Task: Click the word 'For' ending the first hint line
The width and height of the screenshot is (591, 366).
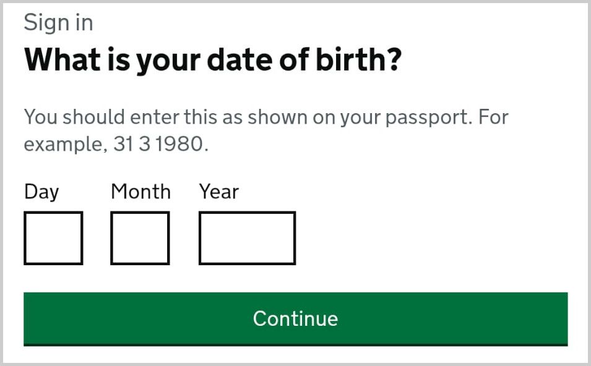Action: [493, 117]
